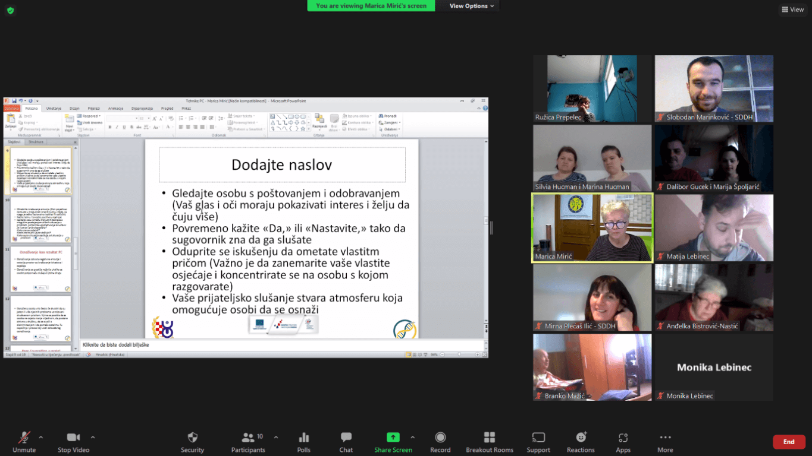Image resolution: width=812 pixels, height=456 pixels.
Task: Open the View layout menu
Action: [792, 9]
